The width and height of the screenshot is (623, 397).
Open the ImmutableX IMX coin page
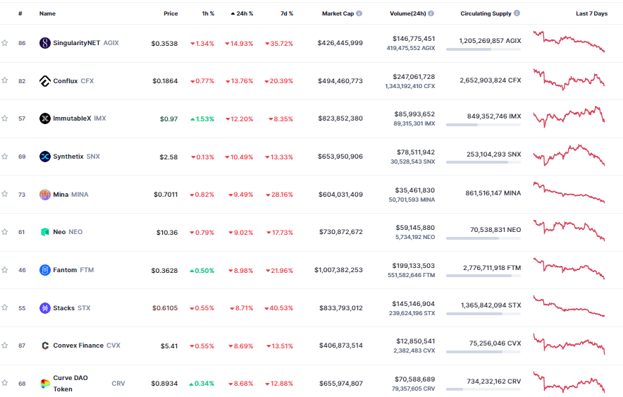click(x=80, y=118)
